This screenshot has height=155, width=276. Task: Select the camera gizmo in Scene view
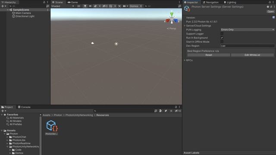pos(93,43)
